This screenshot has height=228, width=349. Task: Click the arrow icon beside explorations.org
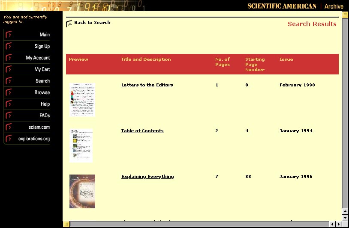click(9, 139)
